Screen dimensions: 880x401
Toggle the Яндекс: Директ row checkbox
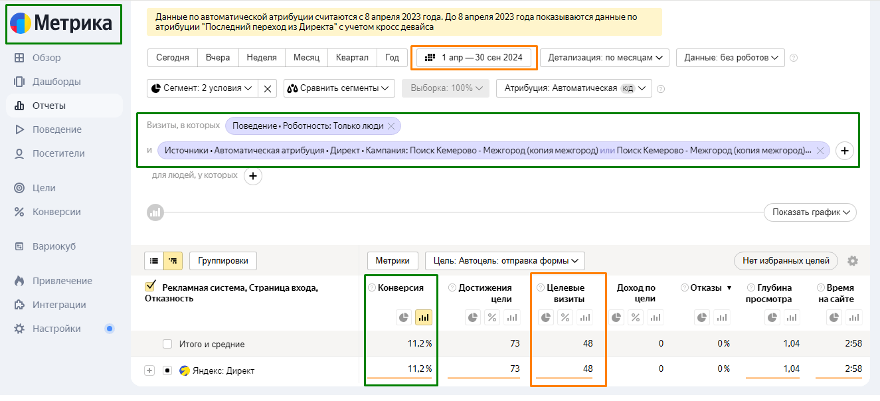(167, 370)
